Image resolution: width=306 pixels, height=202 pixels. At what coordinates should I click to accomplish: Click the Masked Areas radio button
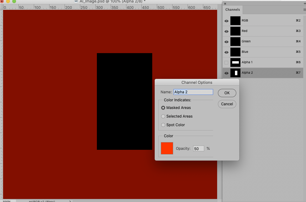click(x=163, y=108)
